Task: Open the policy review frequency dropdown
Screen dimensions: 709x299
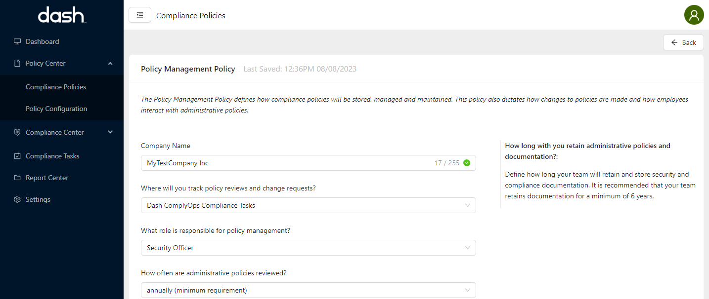Action: pos(308,290)
